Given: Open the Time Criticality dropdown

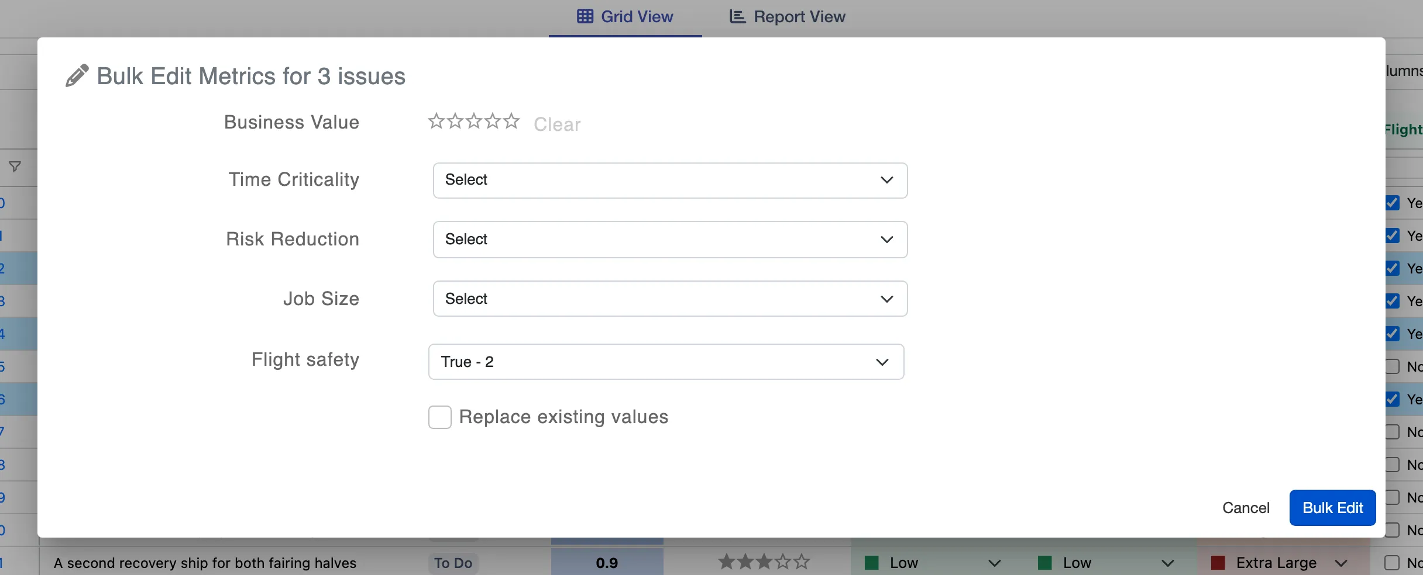Looking at the screenshot, I should pos(671,181).
